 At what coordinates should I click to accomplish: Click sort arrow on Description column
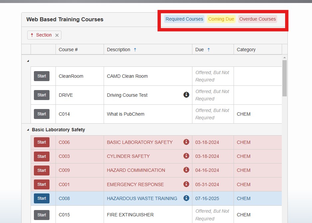[135, 50]
